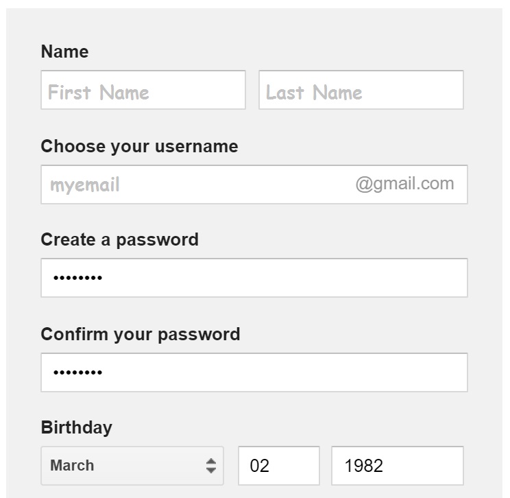Viewport: 510px width, 498px height.
Task: Click the Birthday label
Action: (76, 427)
